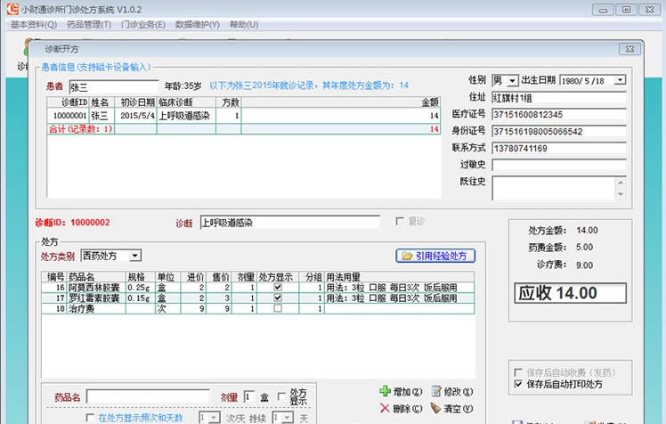Uncheck 处方显示 for 阿莫西林胶囊
Screen dimensions: 666x424
pyautogui.click(x=278, y=287)
